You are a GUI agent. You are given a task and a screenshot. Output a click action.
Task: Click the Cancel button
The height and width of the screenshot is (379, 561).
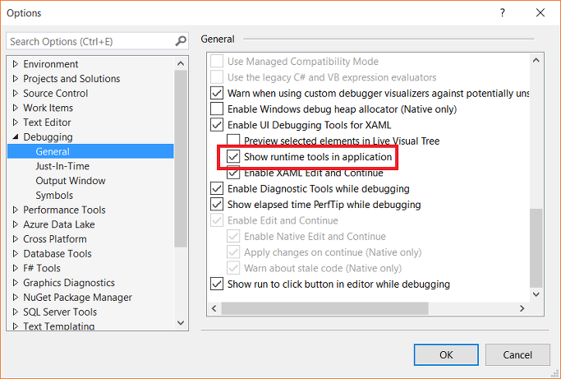[x=517, y=354]
